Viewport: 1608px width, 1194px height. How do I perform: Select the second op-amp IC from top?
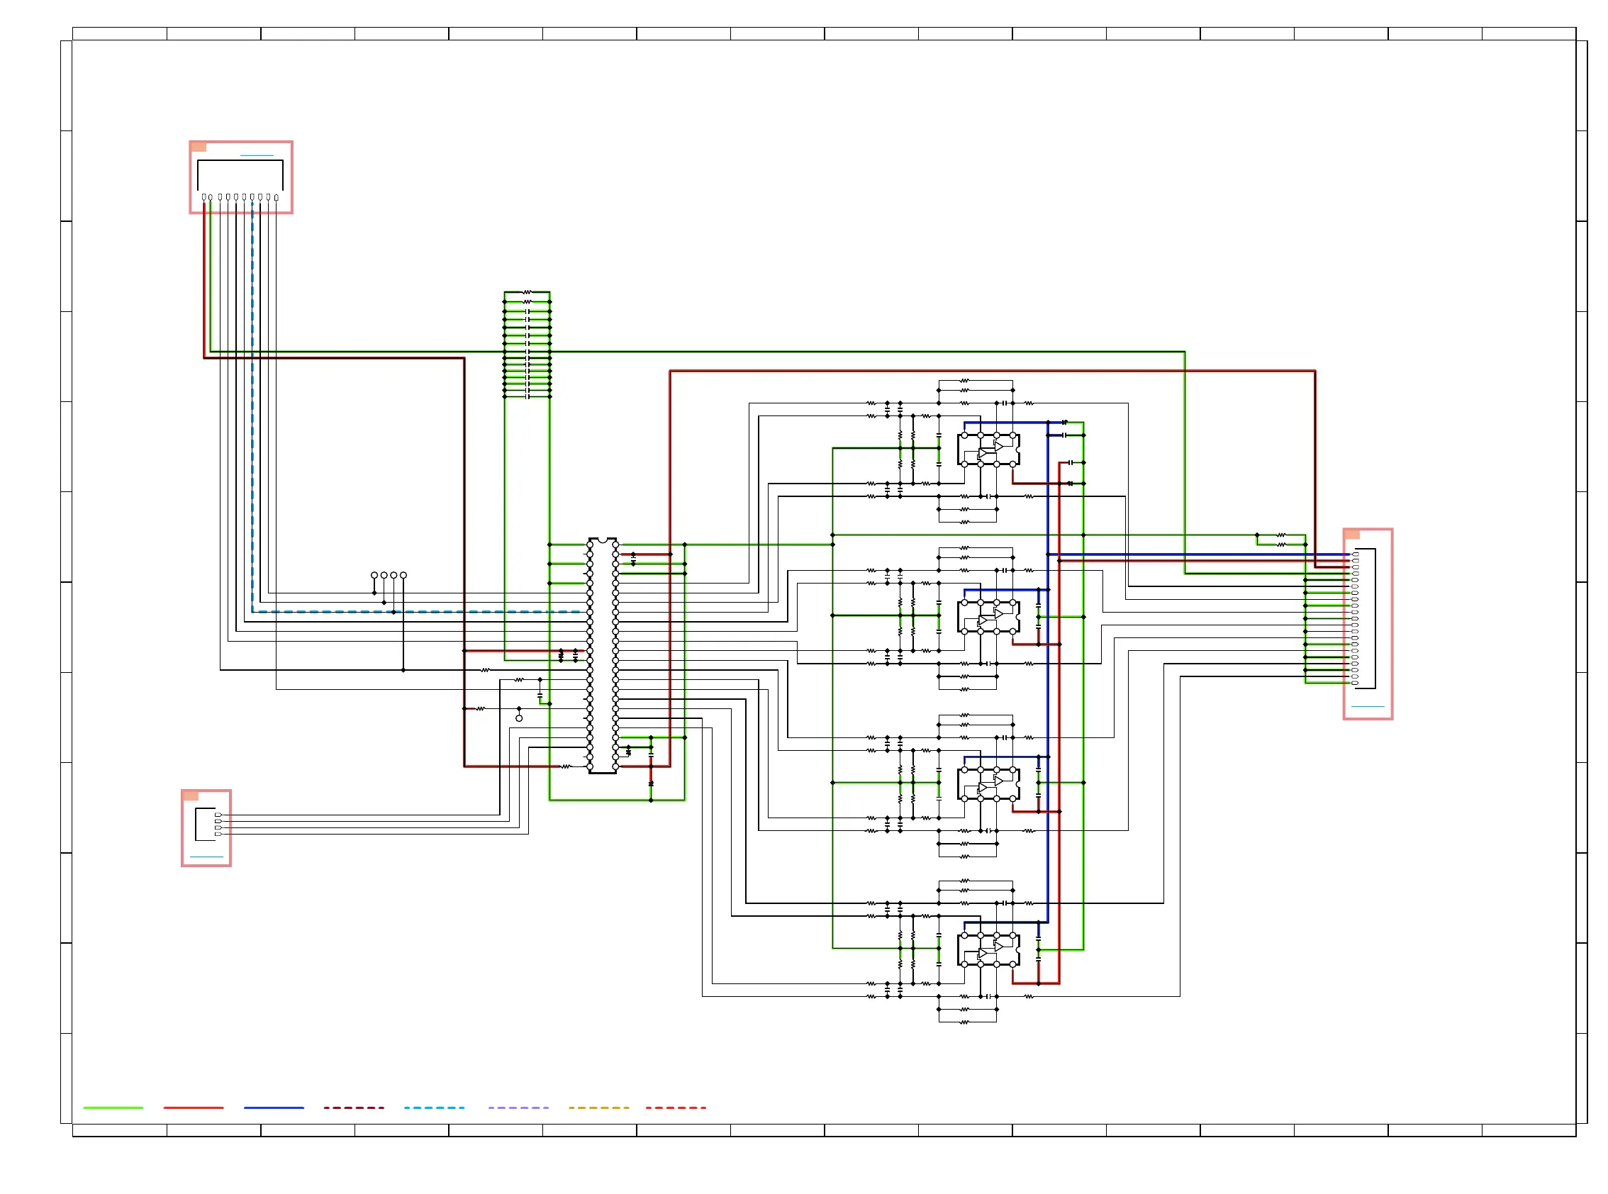pyautogui.click(x=988, y=617)
